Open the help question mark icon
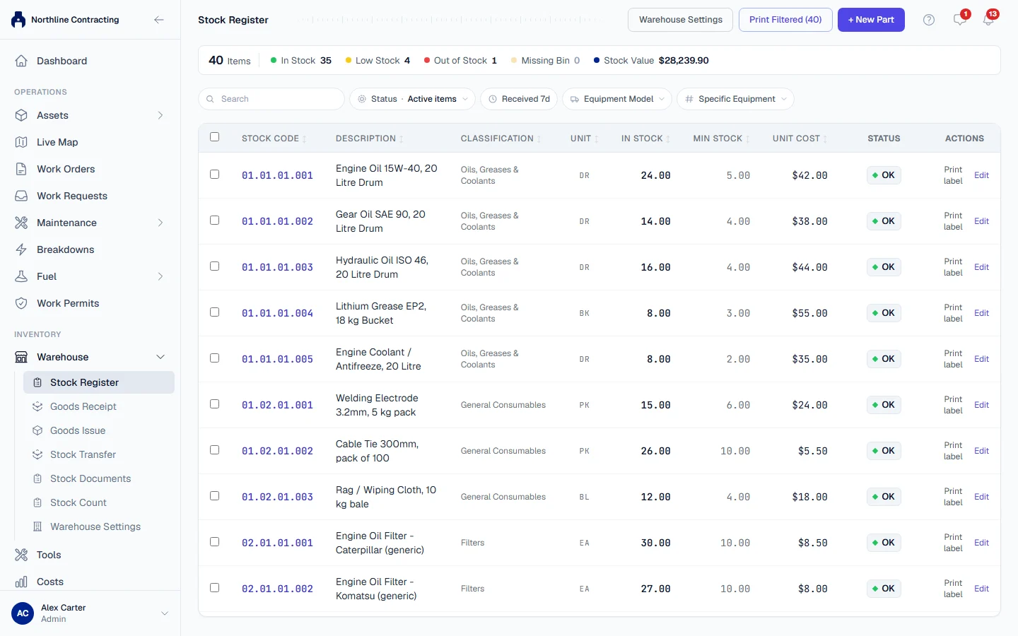This screenshot has height=636, width=1018. pos(929,20)
